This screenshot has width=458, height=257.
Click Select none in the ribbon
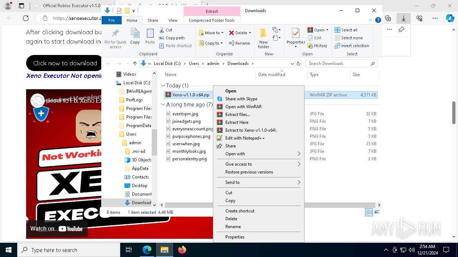pyautogui.click(x=349, y=38)
